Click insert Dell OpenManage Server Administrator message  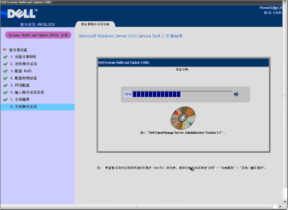coord(183,133)
